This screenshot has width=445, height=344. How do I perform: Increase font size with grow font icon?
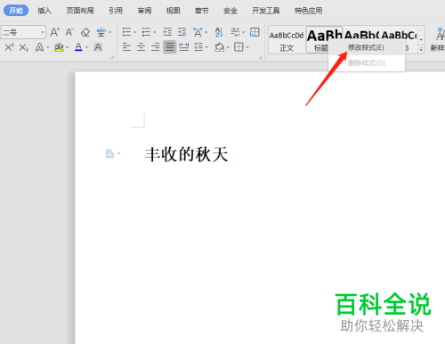pyautogui.click(x=55, y=32)
